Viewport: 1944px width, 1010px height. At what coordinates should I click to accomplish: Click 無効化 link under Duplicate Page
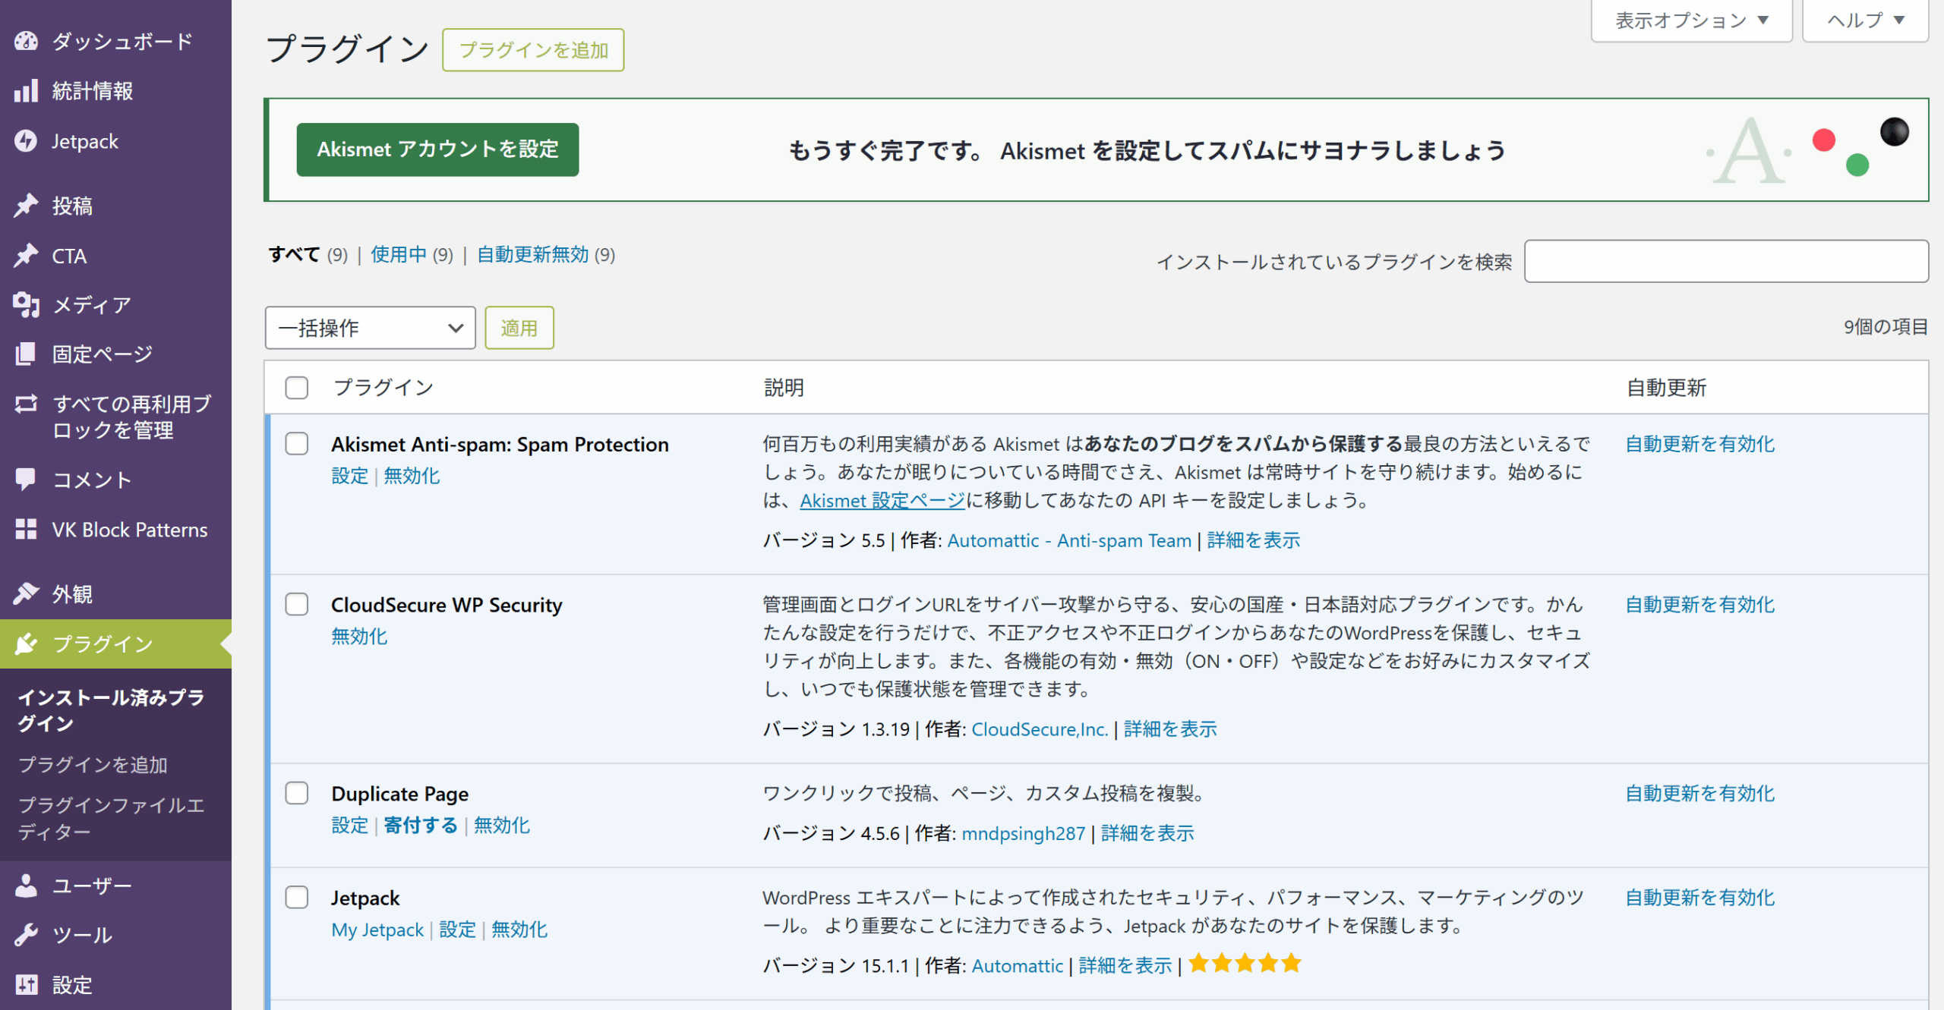(501, 825)
